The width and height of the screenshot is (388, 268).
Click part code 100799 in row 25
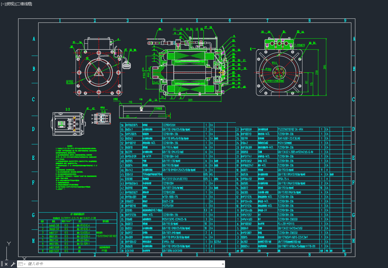(244, 138)
